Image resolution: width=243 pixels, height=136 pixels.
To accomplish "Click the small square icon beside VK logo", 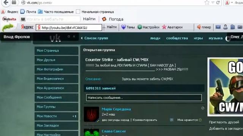I will (x=69, y=36).
